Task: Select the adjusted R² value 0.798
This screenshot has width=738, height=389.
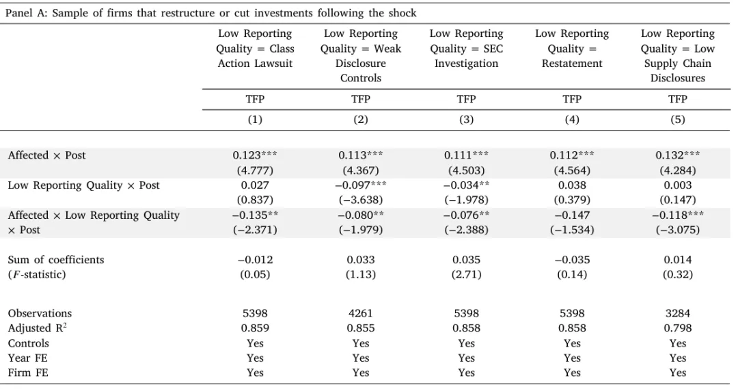Action: coord(678,328)
